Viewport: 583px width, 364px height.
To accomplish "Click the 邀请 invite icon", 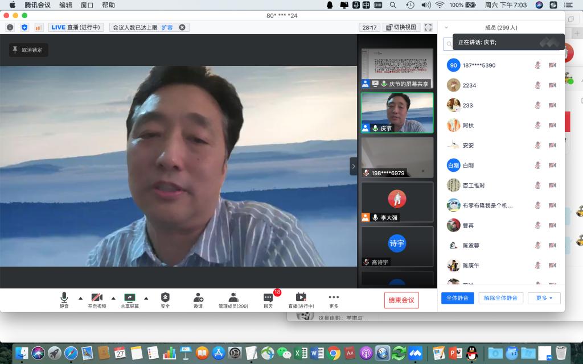I will point(198,299).
